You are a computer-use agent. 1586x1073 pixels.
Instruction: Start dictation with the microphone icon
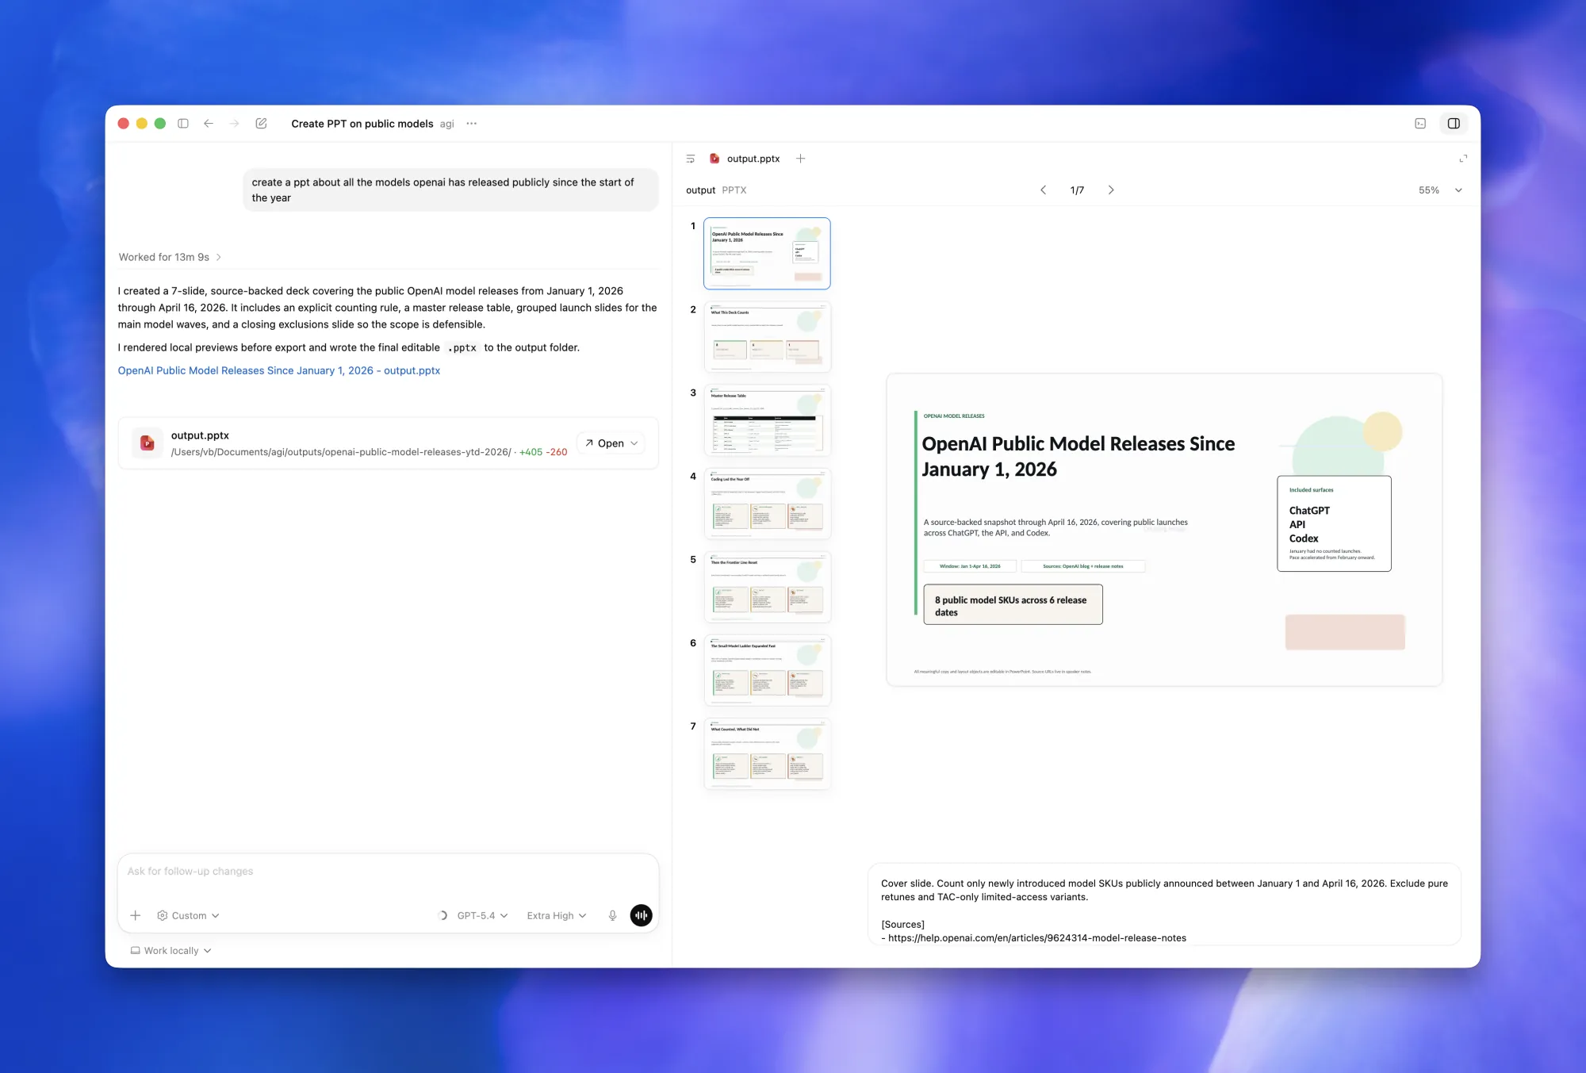point(612,915)
